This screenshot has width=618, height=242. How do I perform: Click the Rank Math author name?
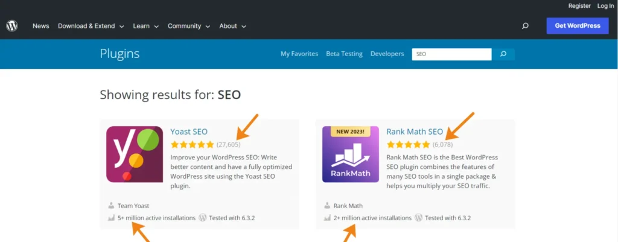348,206
